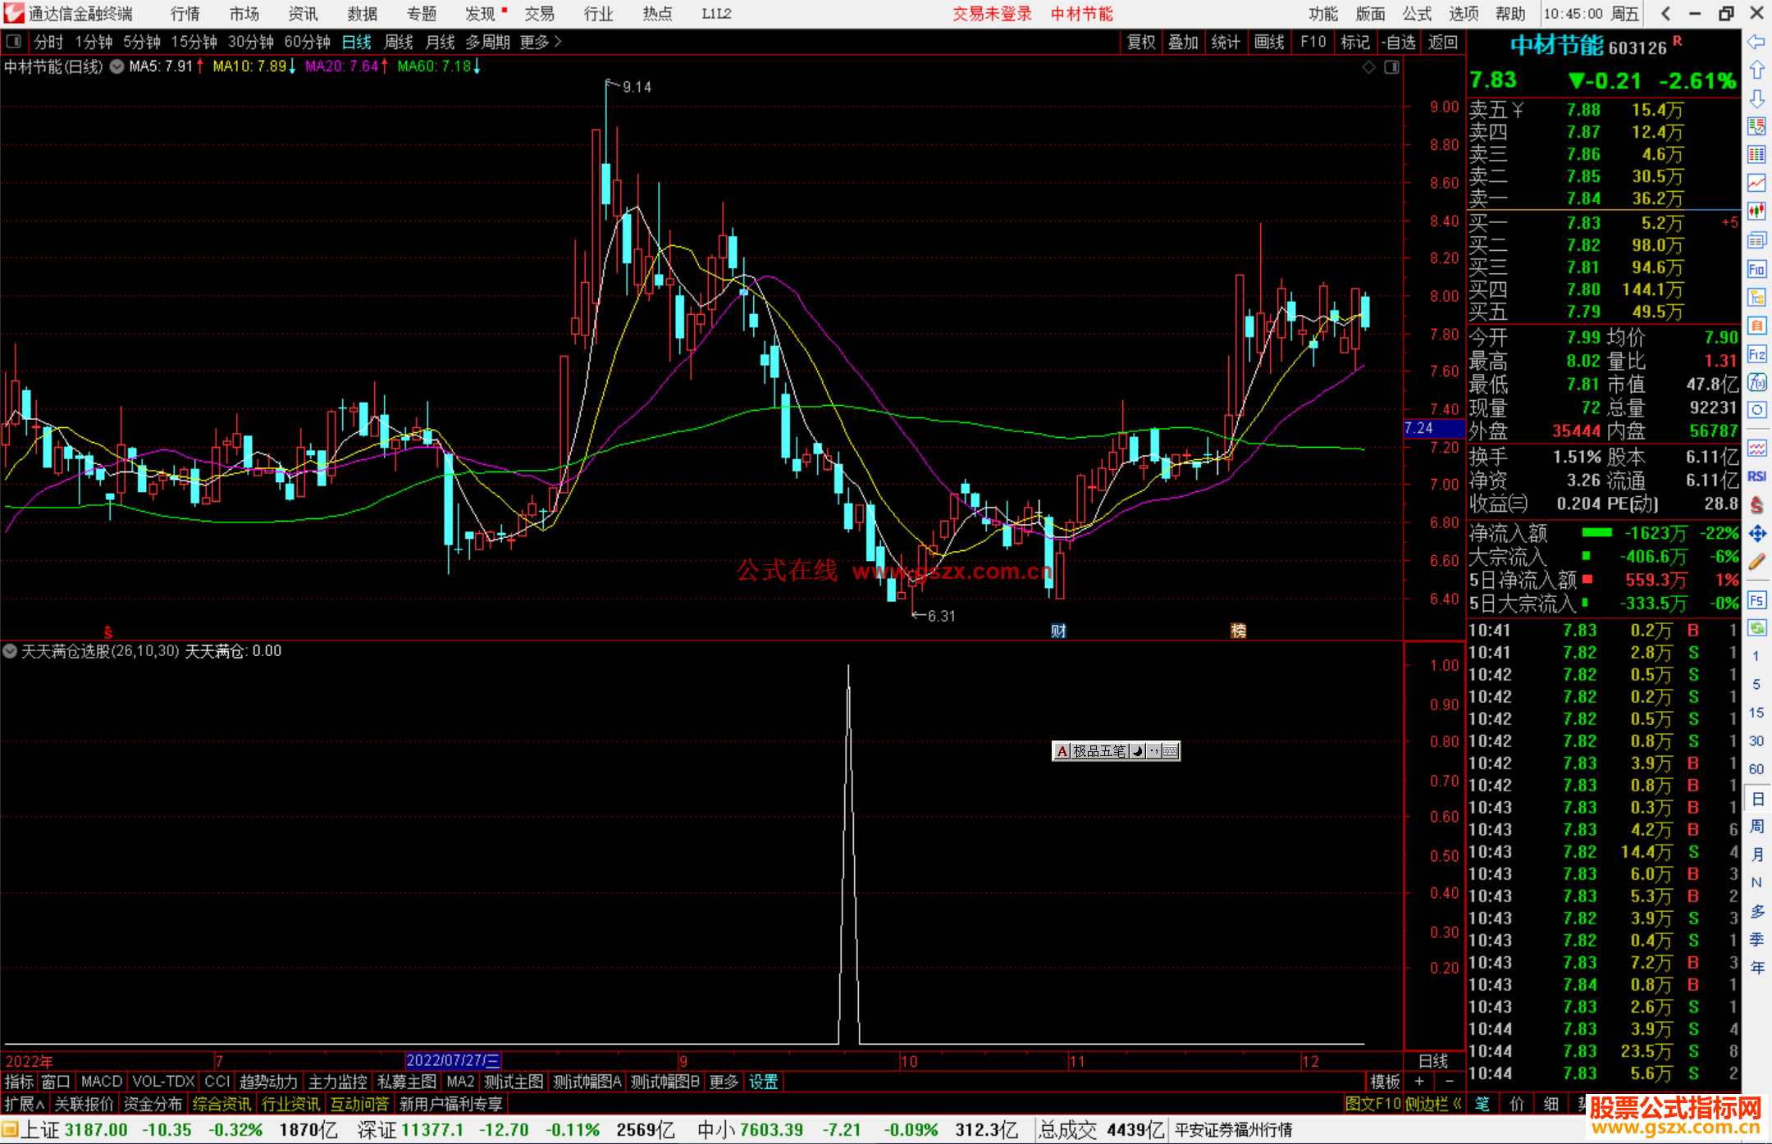Open the 行情 menu
Image resolution: width=1772 pixels, height=1144 pixels.
tap(185, 14)
